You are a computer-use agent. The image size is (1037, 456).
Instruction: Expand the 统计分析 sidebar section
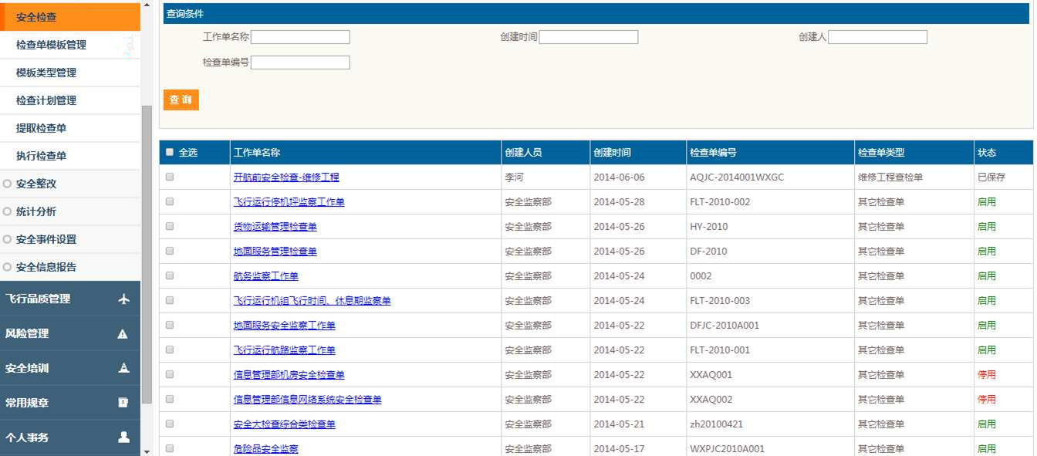[70, 211]
